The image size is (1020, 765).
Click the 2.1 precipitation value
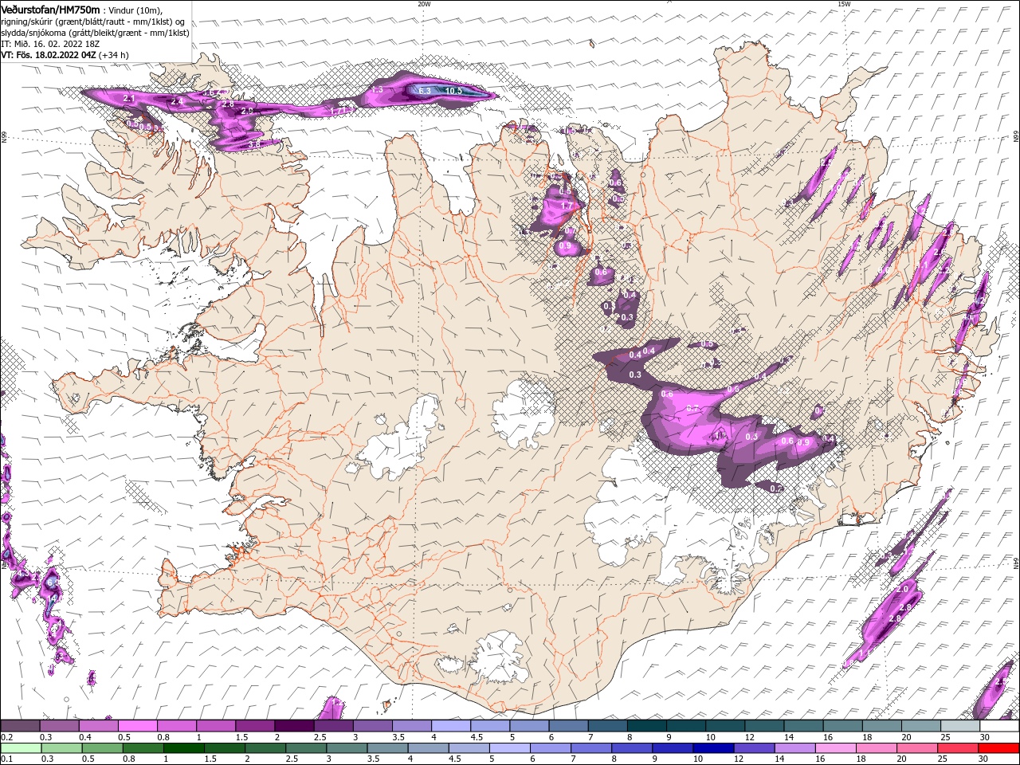[131, 97]
